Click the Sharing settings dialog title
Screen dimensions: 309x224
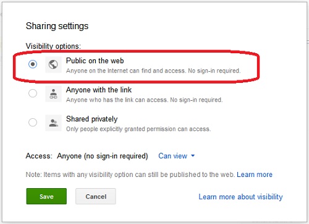(57, 26)
